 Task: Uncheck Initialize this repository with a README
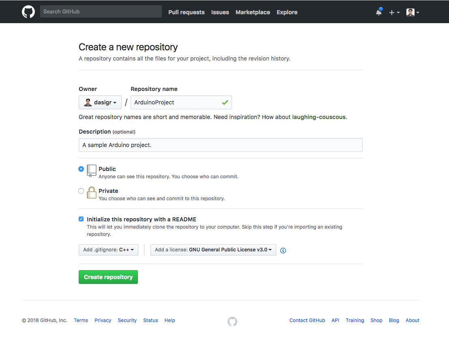click(x=82, y=219)
